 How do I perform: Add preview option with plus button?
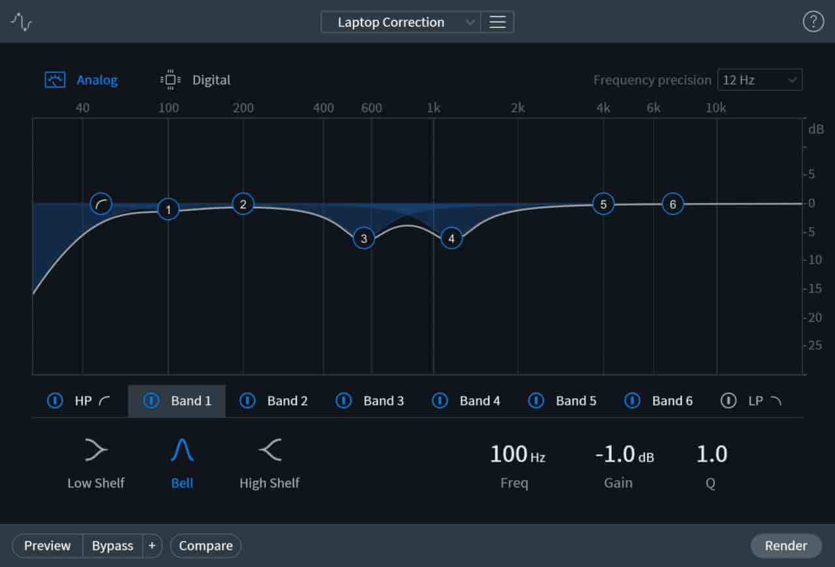click(x=152, y=545)
